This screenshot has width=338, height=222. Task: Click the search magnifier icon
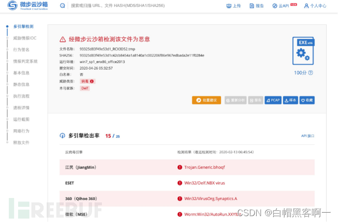coord(63,5)
